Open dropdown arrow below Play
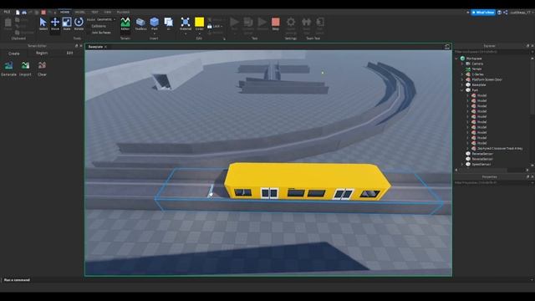Image resolution: width=535 pixels, height=301 pixels. (x=234, y=33)
